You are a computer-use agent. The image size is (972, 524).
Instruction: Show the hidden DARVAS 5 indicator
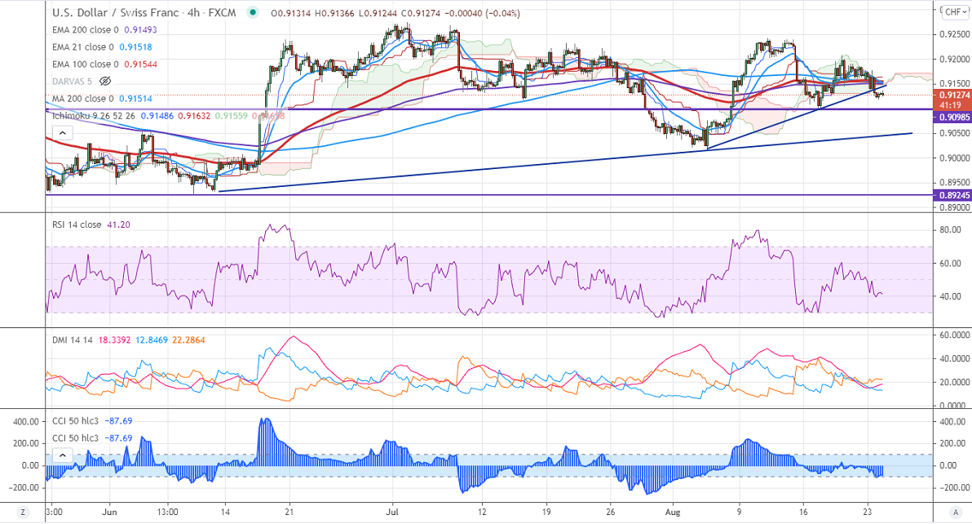point(105,82)
